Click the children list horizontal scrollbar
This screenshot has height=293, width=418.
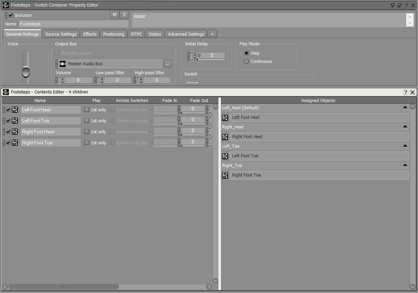pos(64,286)
